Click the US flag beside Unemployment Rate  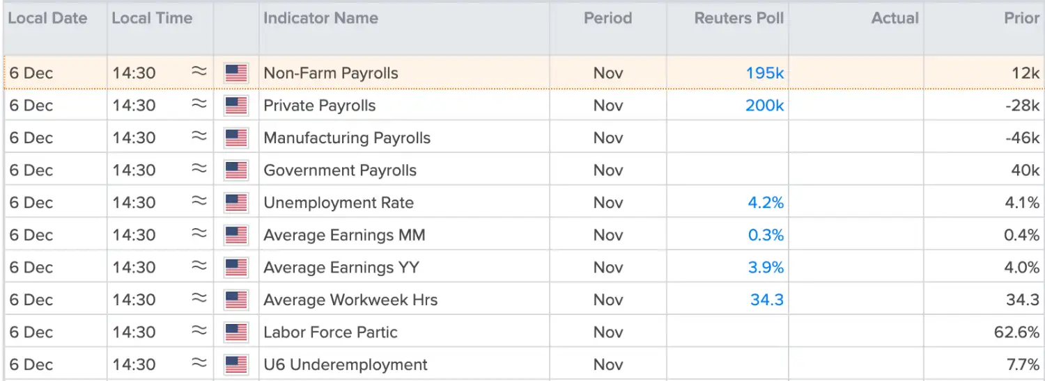[x=236, y=203]
